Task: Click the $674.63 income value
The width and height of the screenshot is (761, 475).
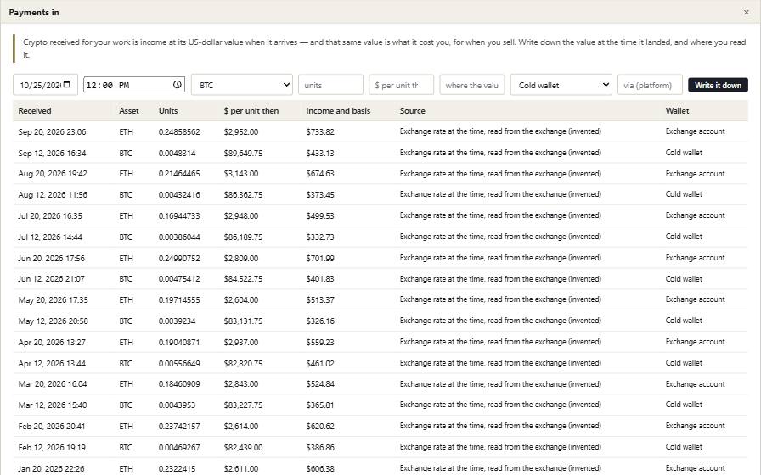Action: (x=320, y=174)
